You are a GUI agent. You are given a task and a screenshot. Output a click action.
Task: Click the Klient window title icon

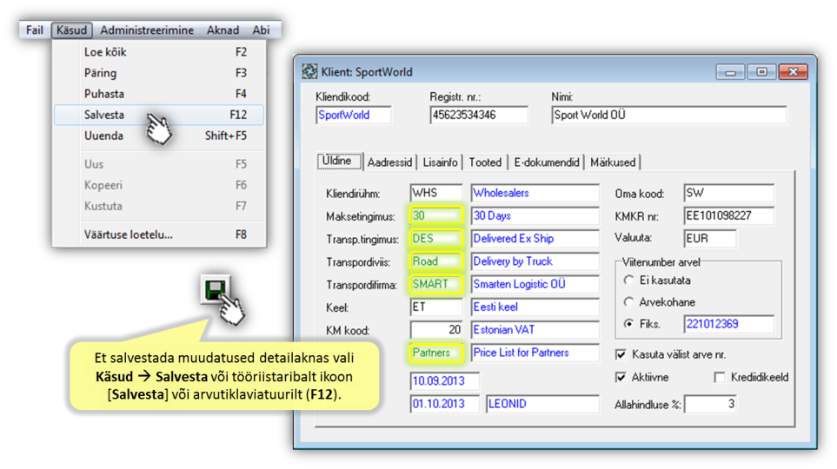click(x=309, y=71)
